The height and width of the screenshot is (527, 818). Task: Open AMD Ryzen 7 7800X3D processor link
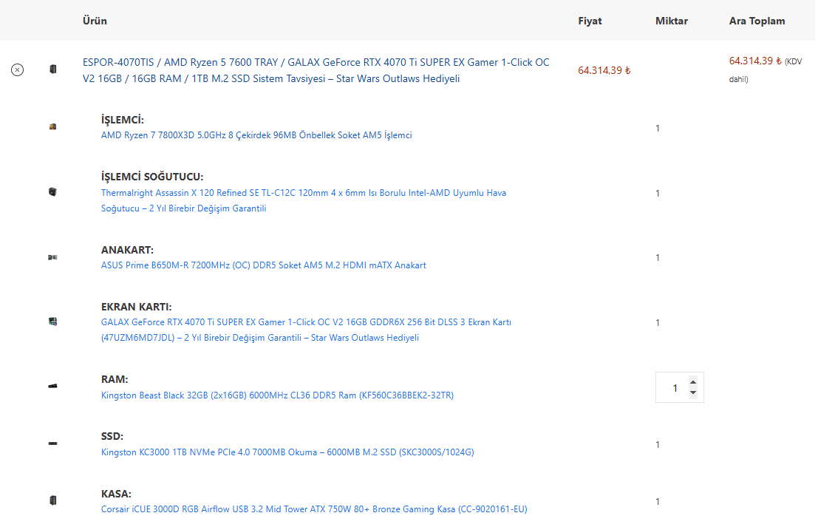pos(256,135)
